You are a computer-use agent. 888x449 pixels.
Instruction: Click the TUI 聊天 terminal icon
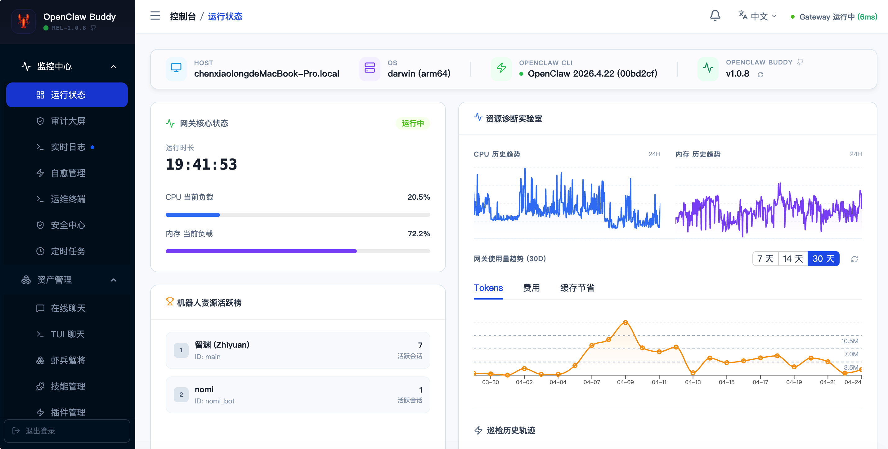40,334
